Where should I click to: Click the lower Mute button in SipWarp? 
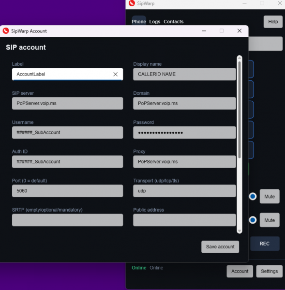tap(270, 220)
